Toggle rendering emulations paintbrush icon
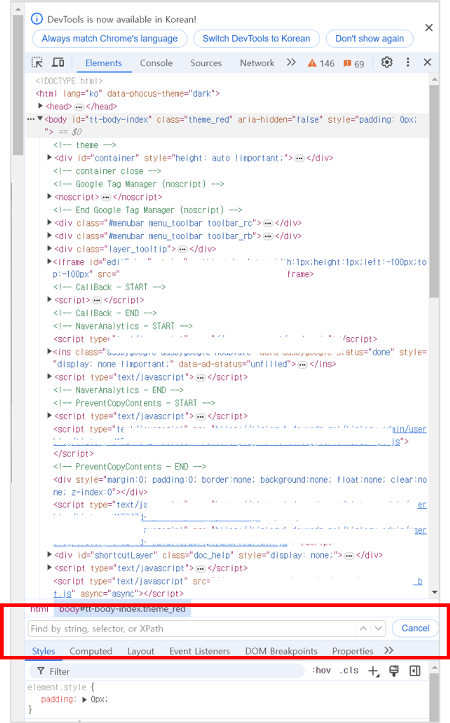Screen dimensions: 450x723 [394, 671]
